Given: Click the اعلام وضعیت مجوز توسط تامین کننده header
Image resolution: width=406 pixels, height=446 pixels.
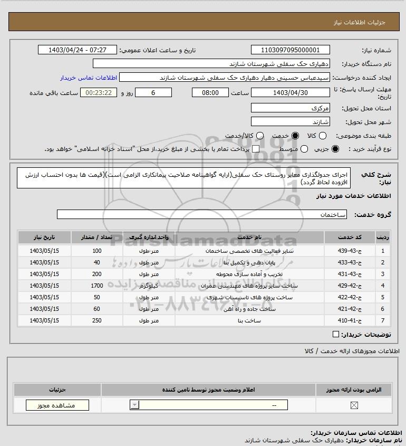Looking at the screenshot, I should (208, 390).
